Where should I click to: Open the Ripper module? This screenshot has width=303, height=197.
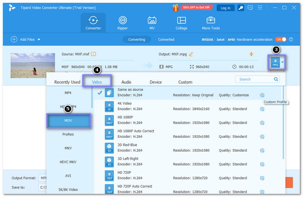pyautogui.click(x=123, y=23)
